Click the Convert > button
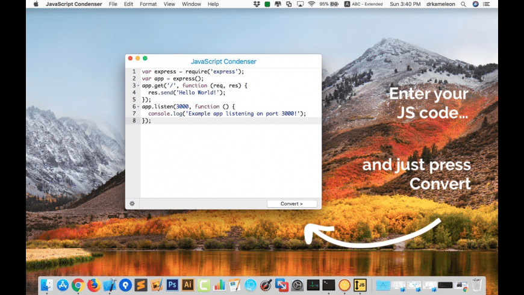The height and width of the screenshot is (295, 524). tap(292, 203)
